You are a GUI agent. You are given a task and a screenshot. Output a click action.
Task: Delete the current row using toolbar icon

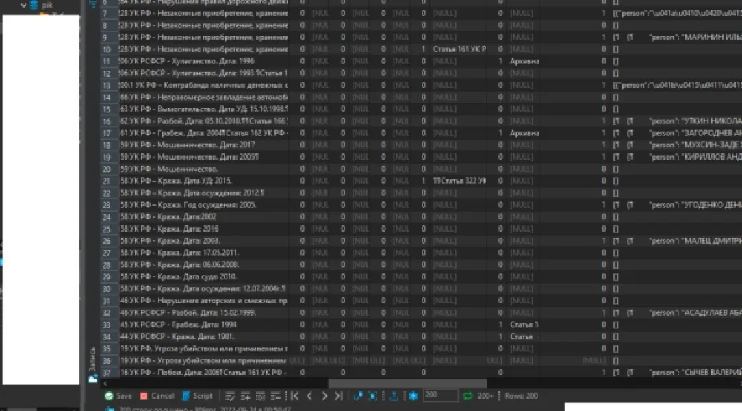pyautogui.click(x=275, y=396)
